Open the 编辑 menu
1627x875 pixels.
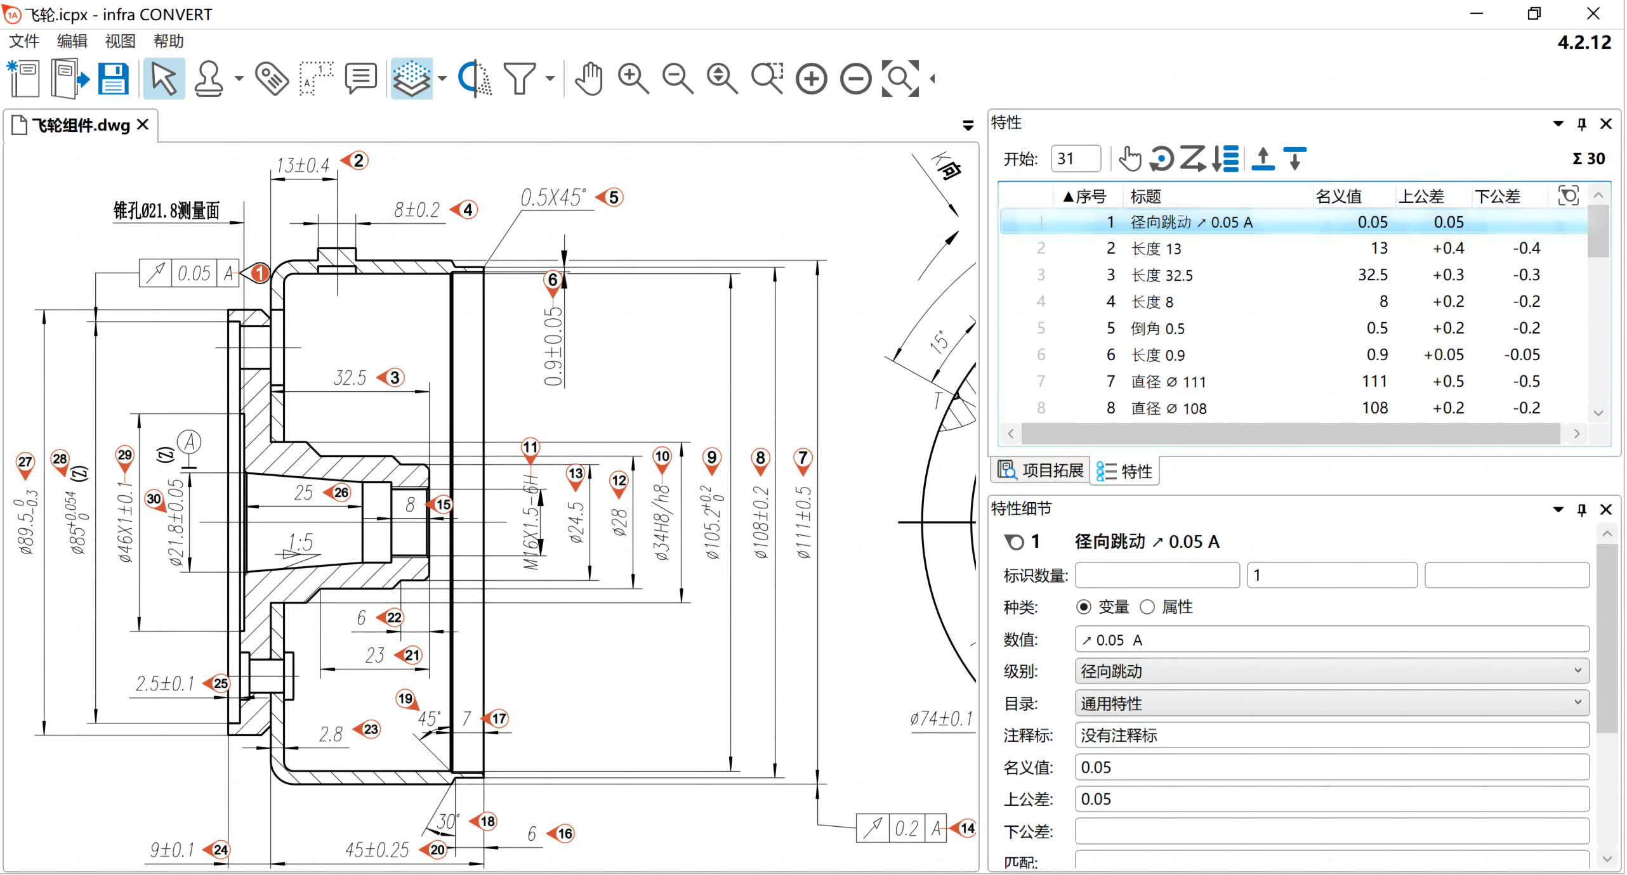(x=72, y=41)
